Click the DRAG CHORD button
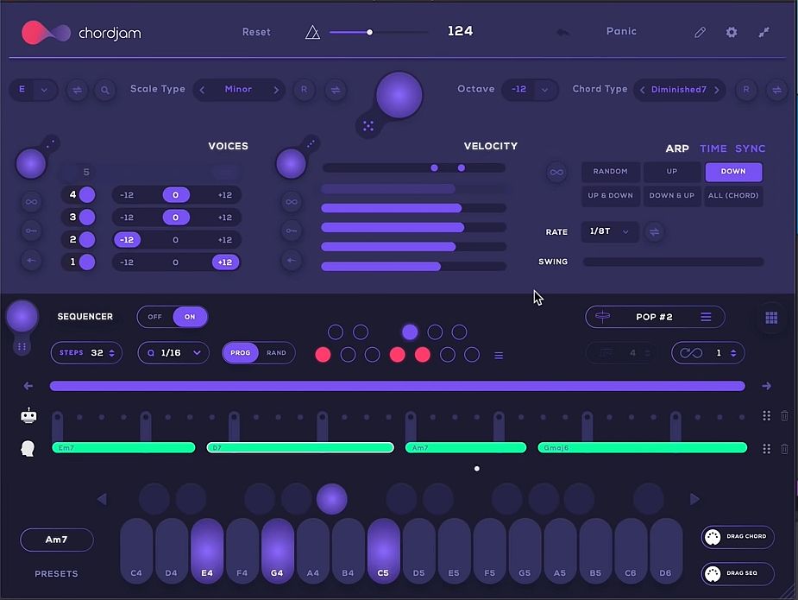Image resolution: width=798 pixels, height=600 pixels. 738,537
